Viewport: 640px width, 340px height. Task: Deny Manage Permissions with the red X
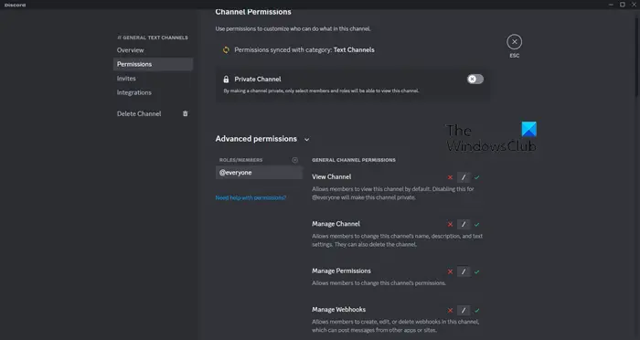click(450, 271)
